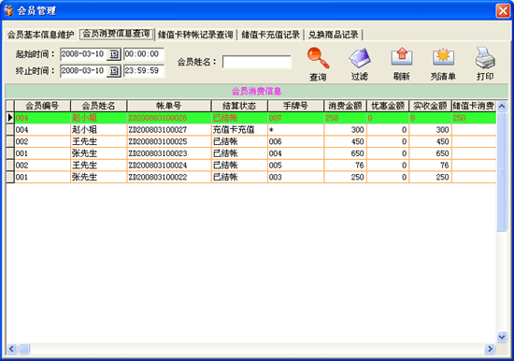Screen dimensions: 514x361
Task: Focus the 会员姓名 input field
Action: (257, 62)
